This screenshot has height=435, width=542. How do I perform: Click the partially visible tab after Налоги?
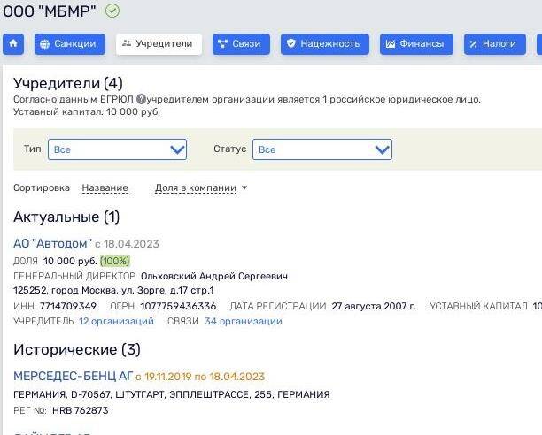[538, 43]
